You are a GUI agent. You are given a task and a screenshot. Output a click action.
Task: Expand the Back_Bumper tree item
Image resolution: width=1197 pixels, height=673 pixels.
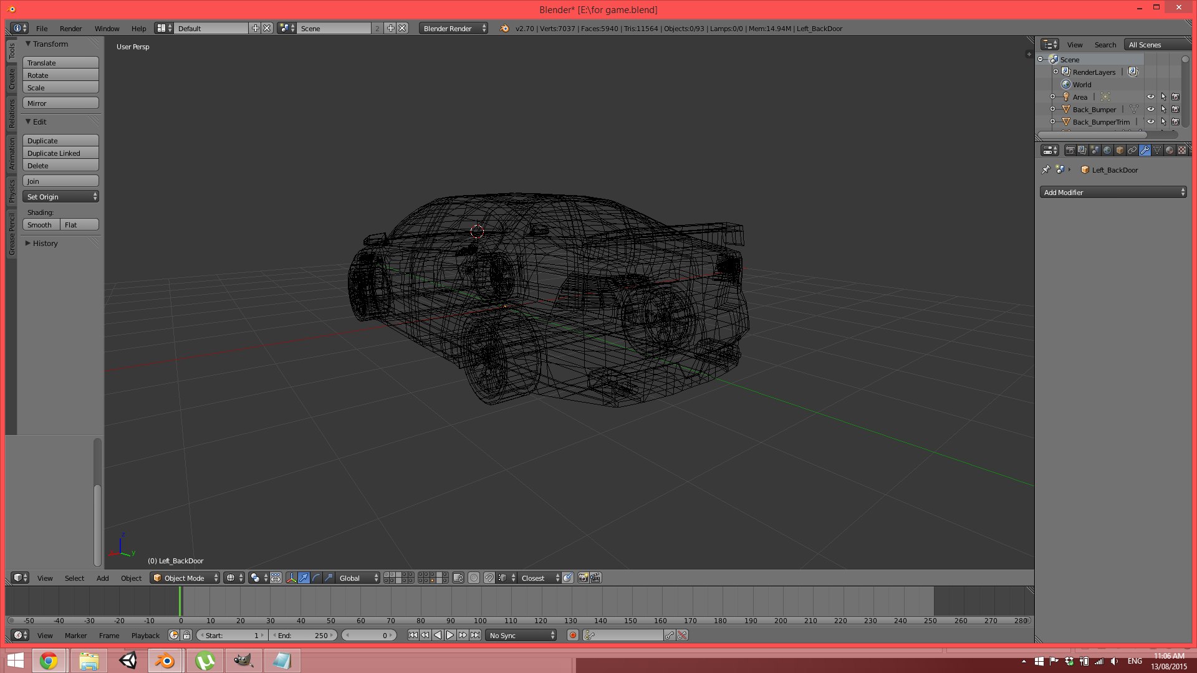1053,109
